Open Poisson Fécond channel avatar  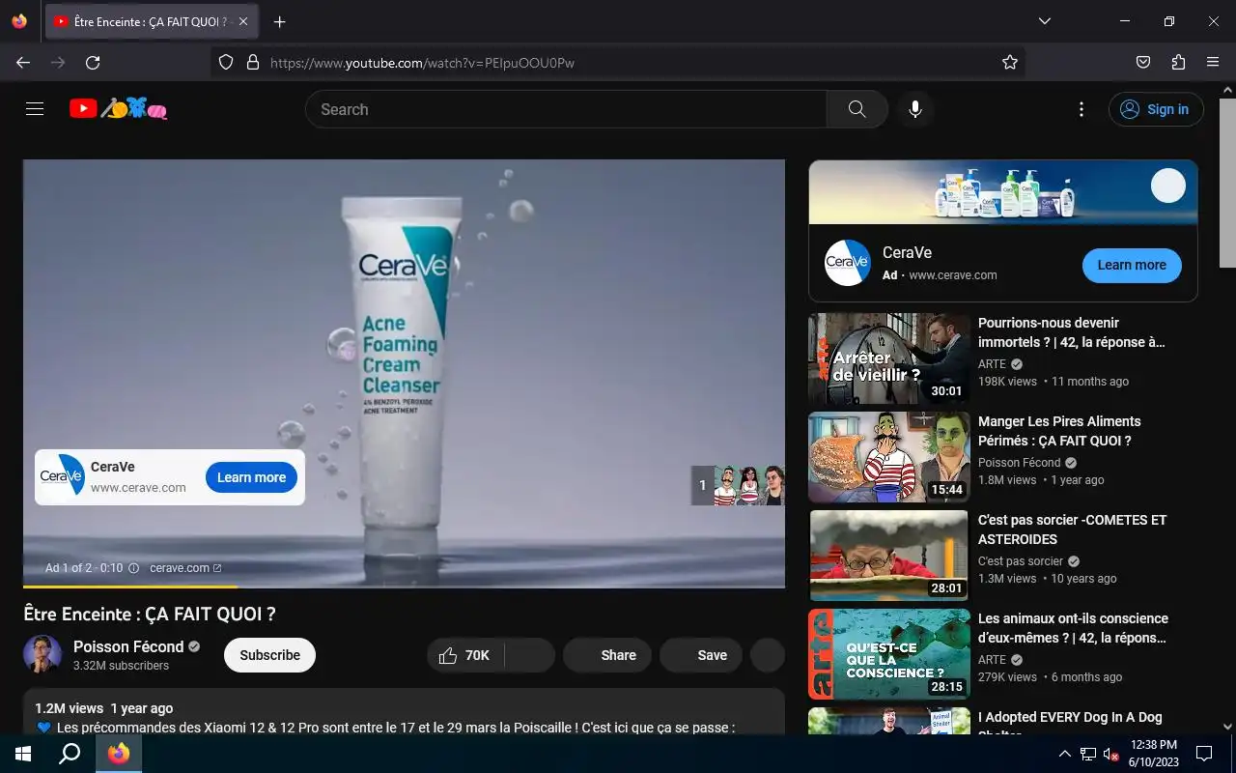(42, 655)
